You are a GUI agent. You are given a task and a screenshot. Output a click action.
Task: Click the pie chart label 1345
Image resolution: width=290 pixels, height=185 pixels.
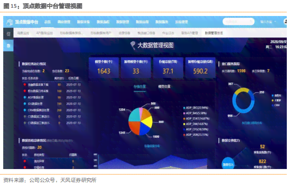122,133
